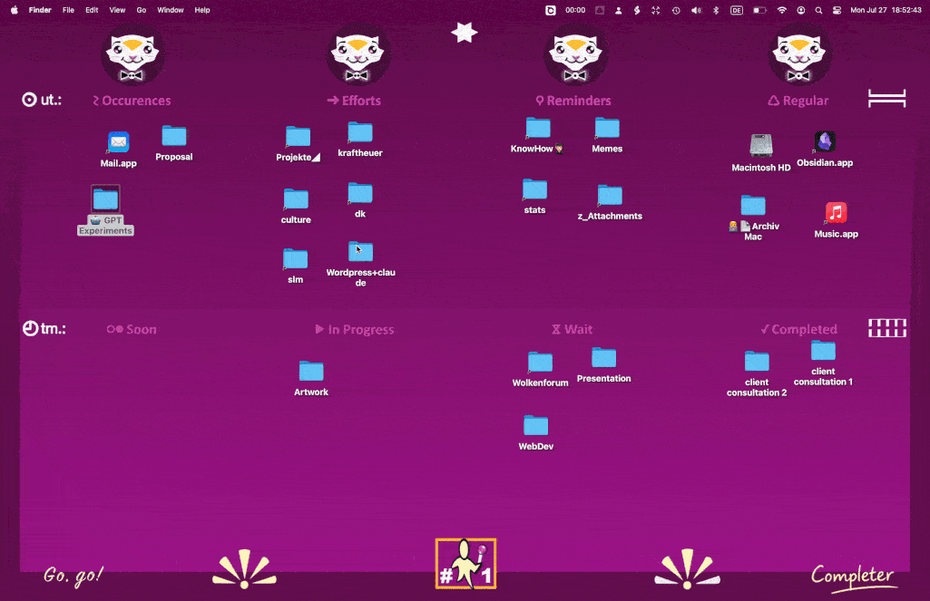Select the culture folder
Viewport: 930px width, 601px height.
(x=296, y=199)
